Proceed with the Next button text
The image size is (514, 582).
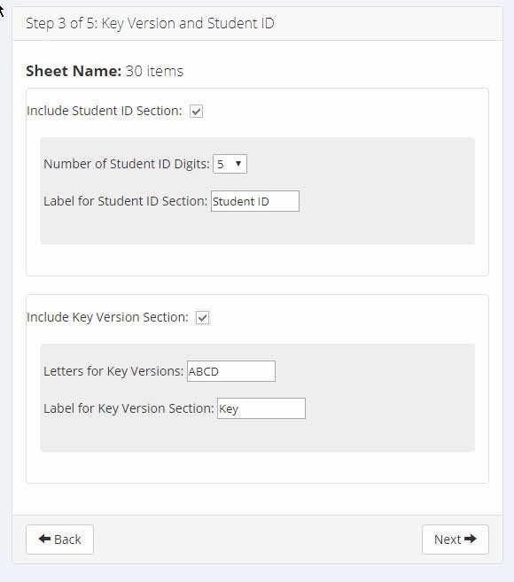click(448, 539)
